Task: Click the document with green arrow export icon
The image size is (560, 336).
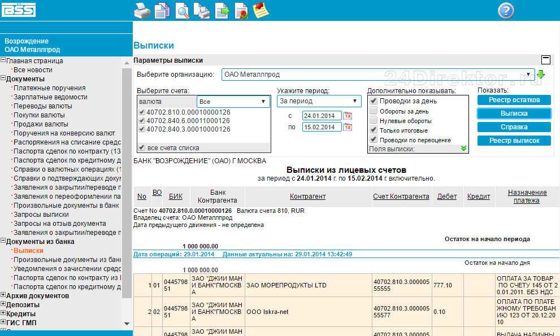Action: tap(222, 11)
